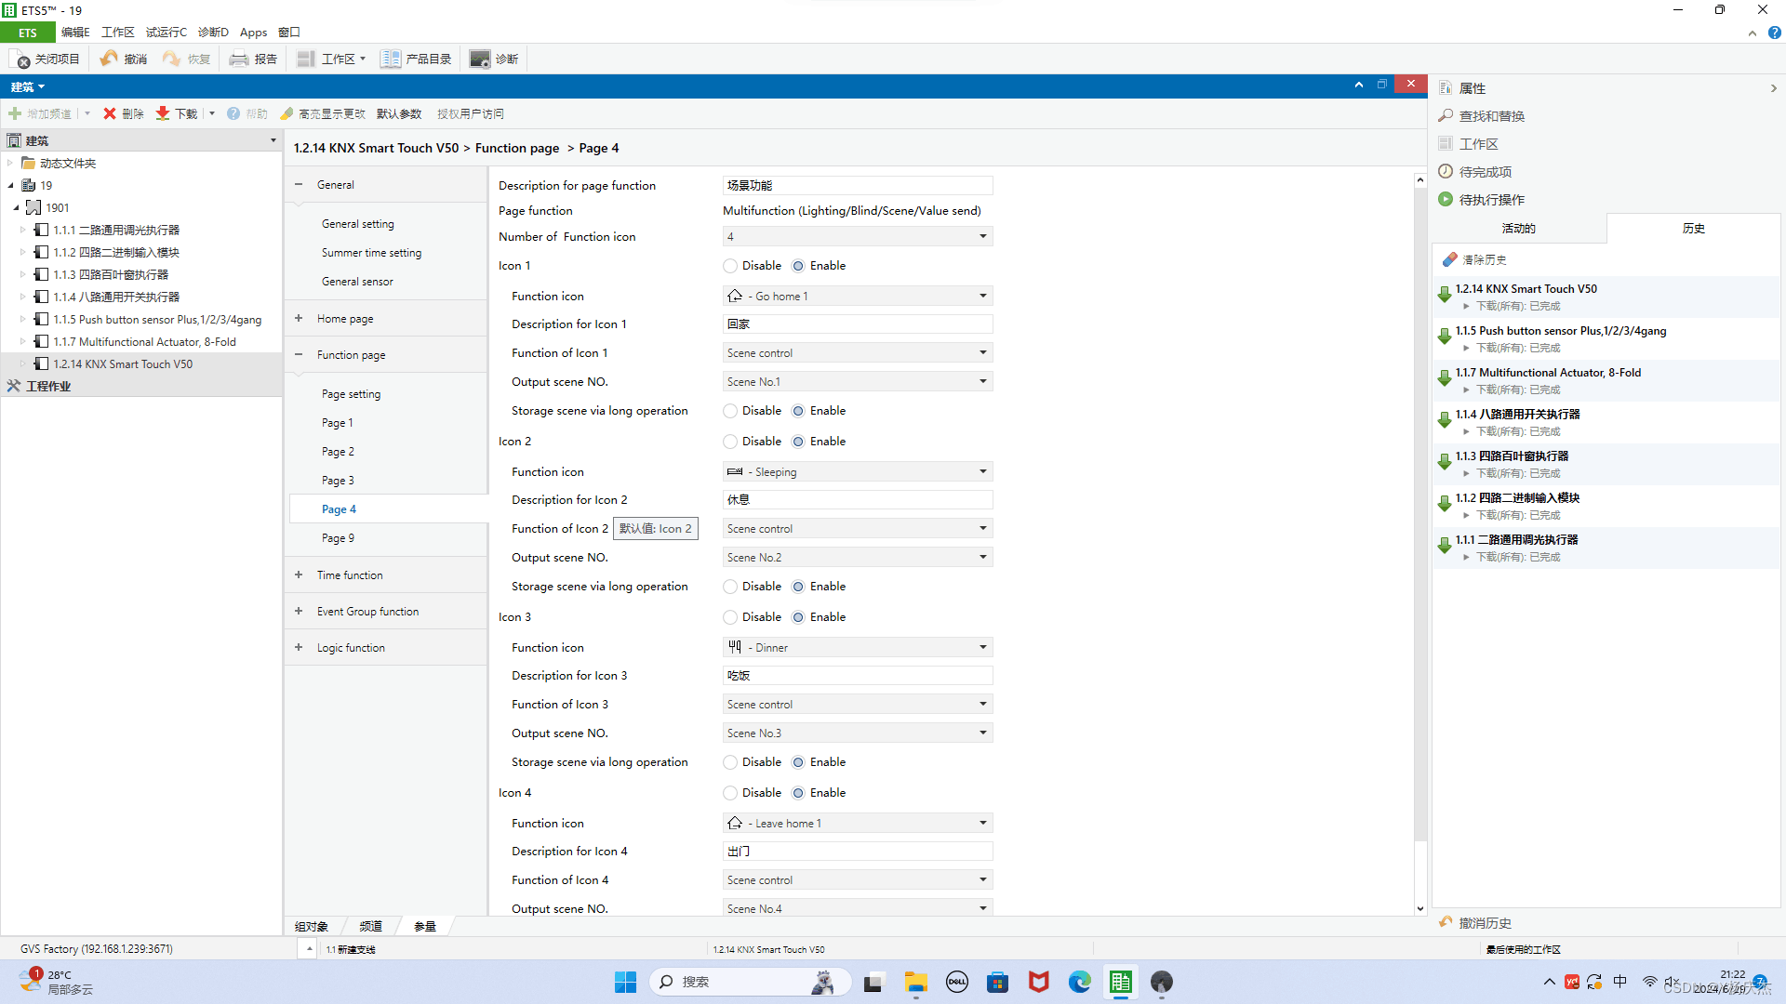Click the red Download arrow icon

pyautogui.click(x=163, y=113)
